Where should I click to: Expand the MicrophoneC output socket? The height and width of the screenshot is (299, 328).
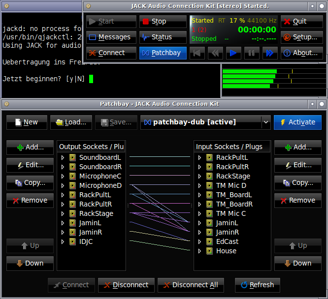(x=63, y=177)
